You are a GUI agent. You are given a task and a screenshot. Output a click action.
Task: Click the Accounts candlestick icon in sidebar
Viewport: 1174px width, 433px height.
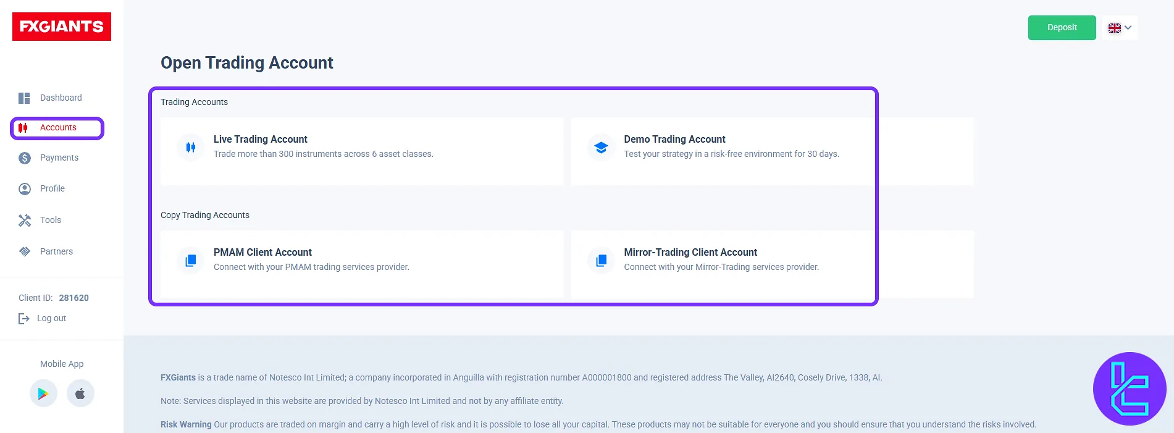23,128
